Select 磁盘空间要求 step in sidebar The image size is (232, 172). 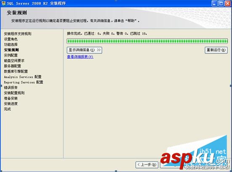point(14,60)
